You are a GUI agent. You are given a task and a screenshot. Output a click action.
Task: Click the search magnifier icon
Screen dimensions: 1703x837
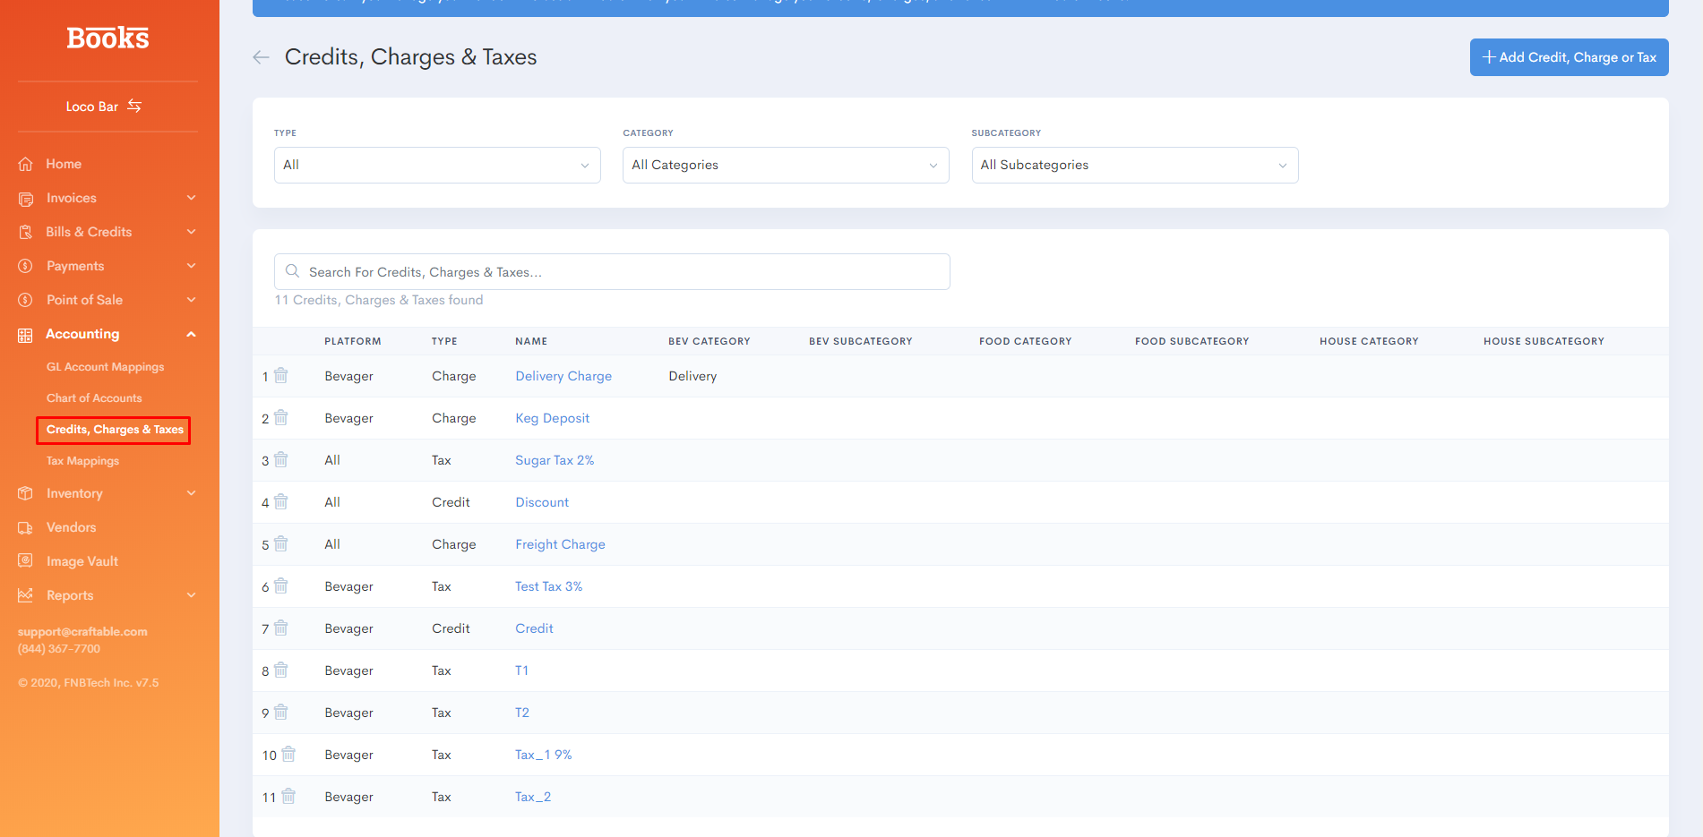click(292, 270)
